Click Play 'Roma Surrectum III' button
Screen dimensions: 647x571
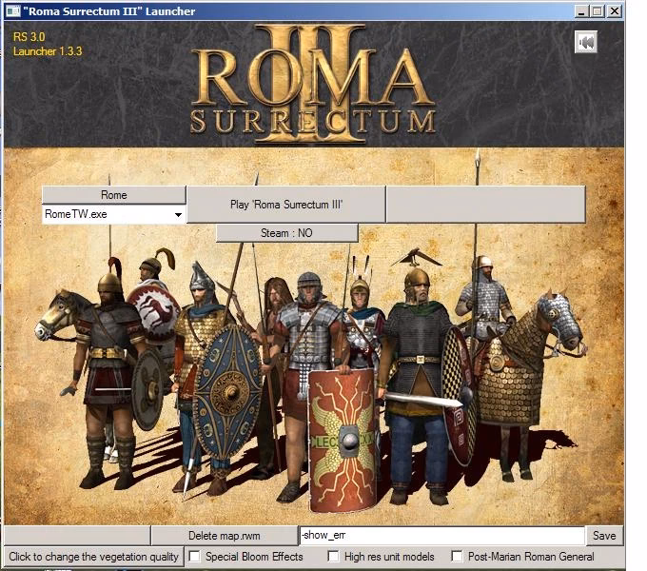click(286, 205)
